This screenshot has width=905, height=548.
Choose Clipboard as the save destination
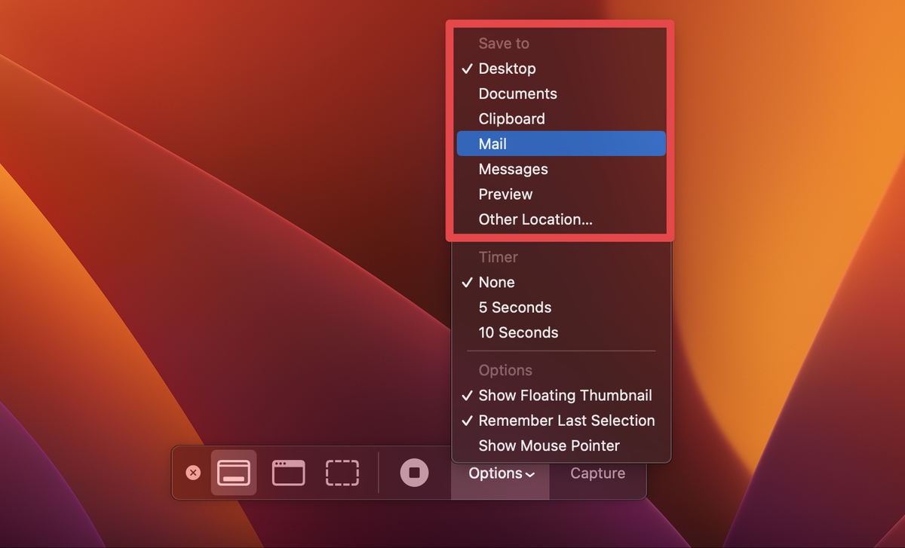511,118
